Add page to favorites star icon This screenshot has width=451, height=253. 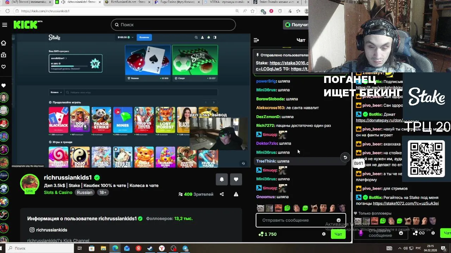point(252,11)
